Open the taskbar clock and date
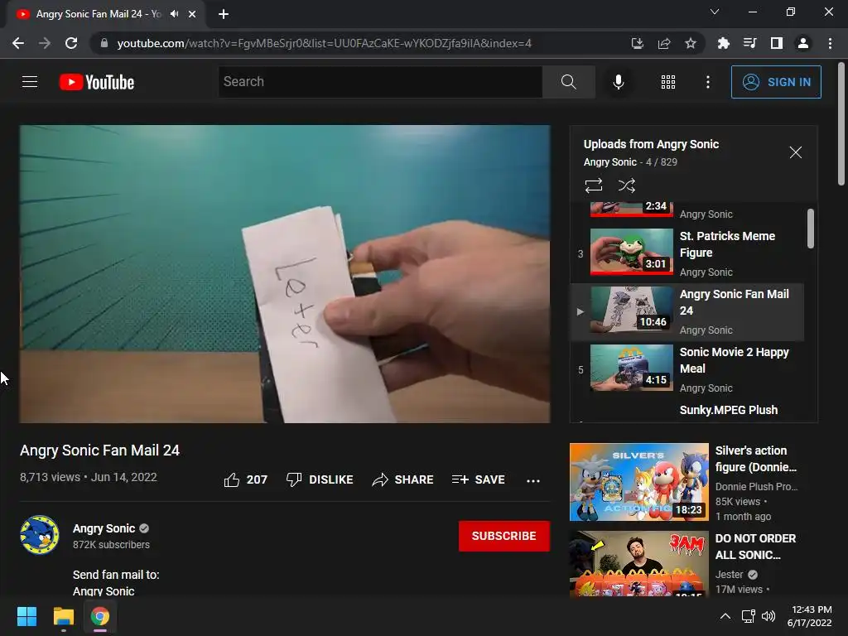848x636 pixels. point(810,616)
